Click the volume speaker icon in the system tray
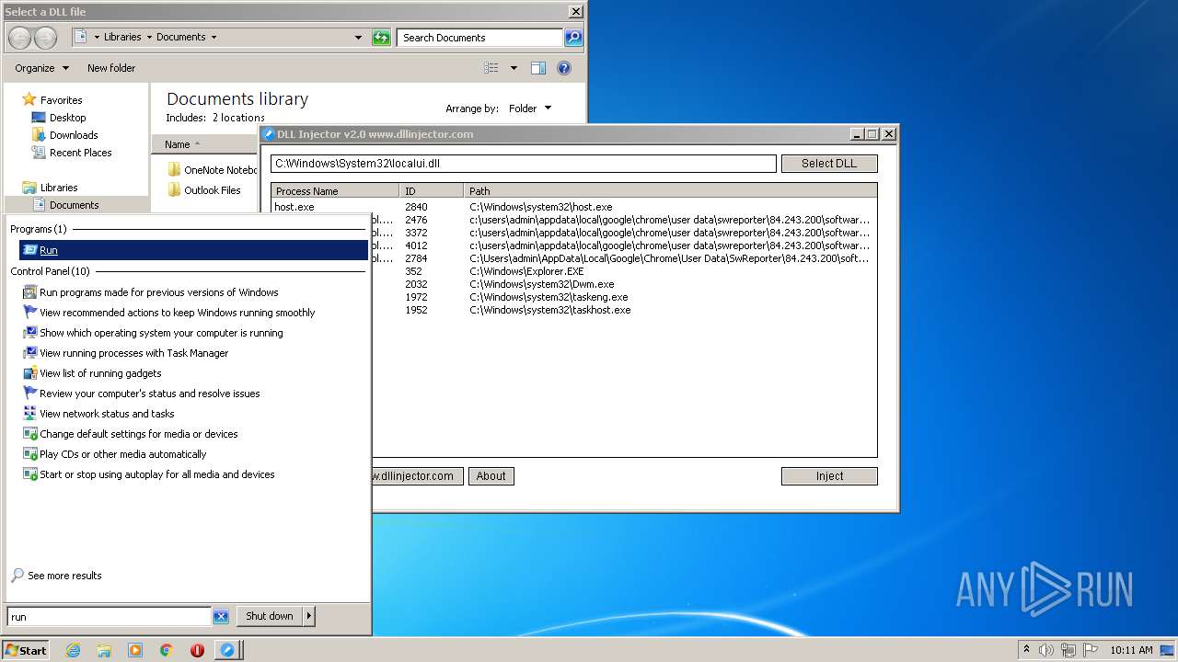The image size is (1178, 662). [x=1046, y=650]
